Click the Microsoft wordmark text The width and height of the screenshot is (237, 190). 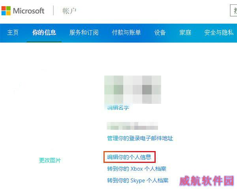tap(28, 11)
